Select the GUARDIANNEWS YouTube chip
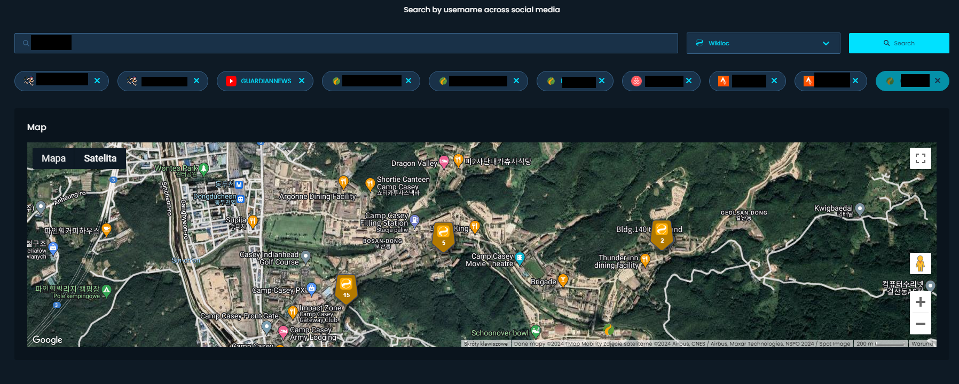Screen dimensions: 959x384 tap(265, 81)
